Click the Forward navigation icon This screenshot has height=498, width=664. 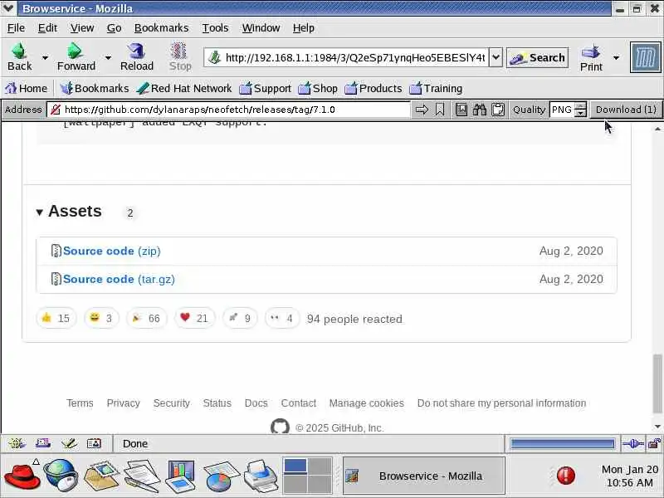tap(75, 51)
